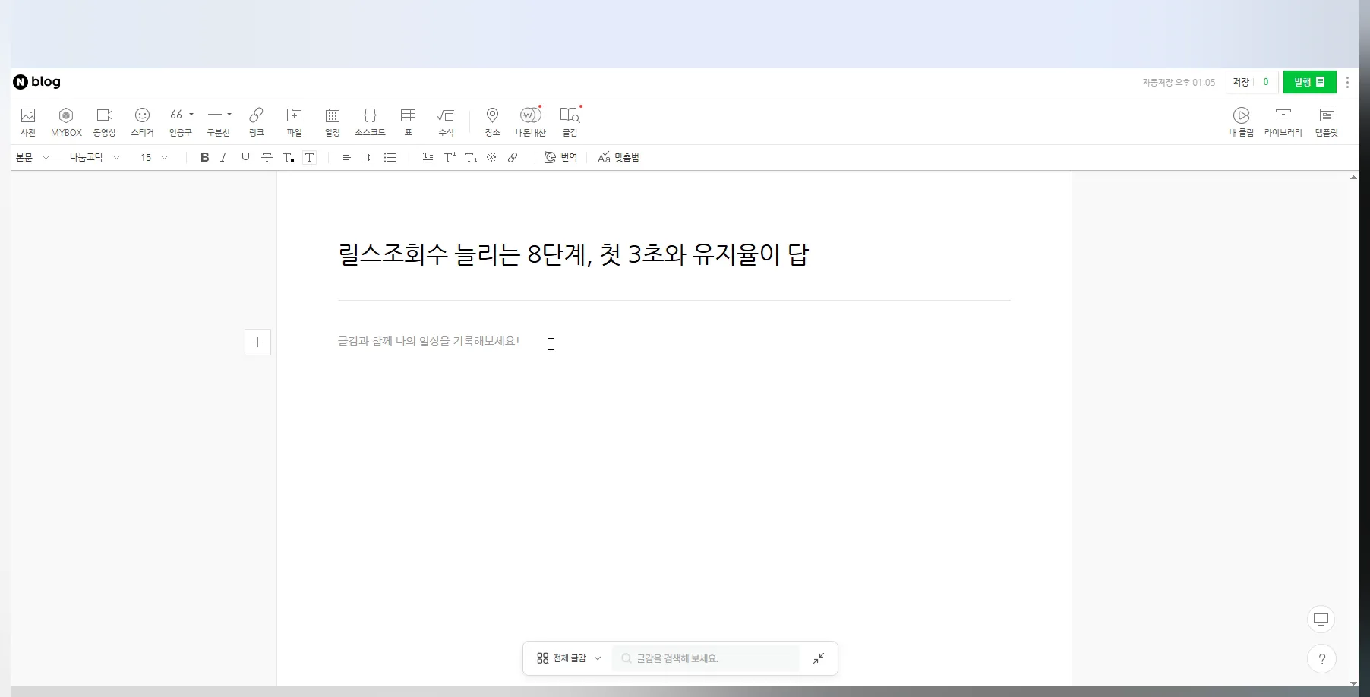
Task: Collapse the 글감 search bar
Action: point(819,658)
